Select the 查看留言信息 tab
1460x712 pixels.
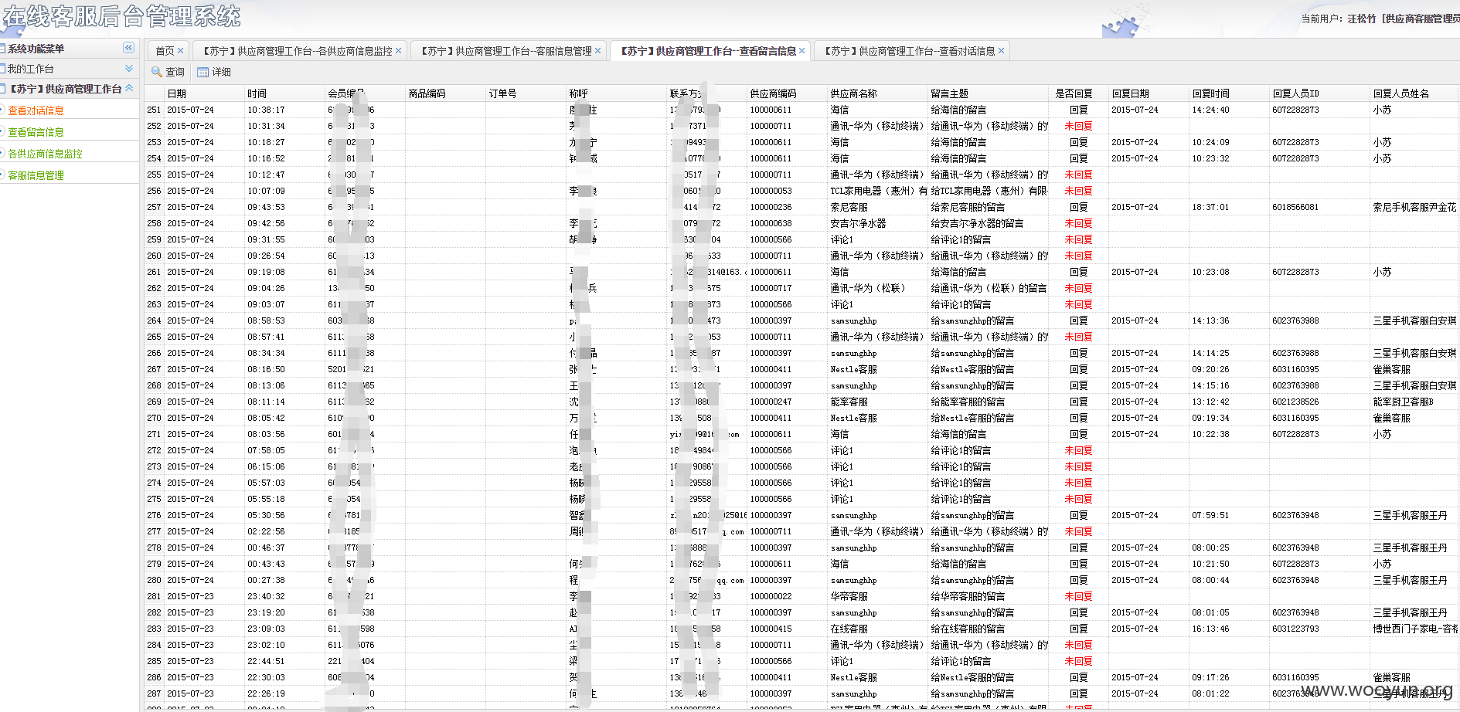pyautogui.click(x=708, y=51)
